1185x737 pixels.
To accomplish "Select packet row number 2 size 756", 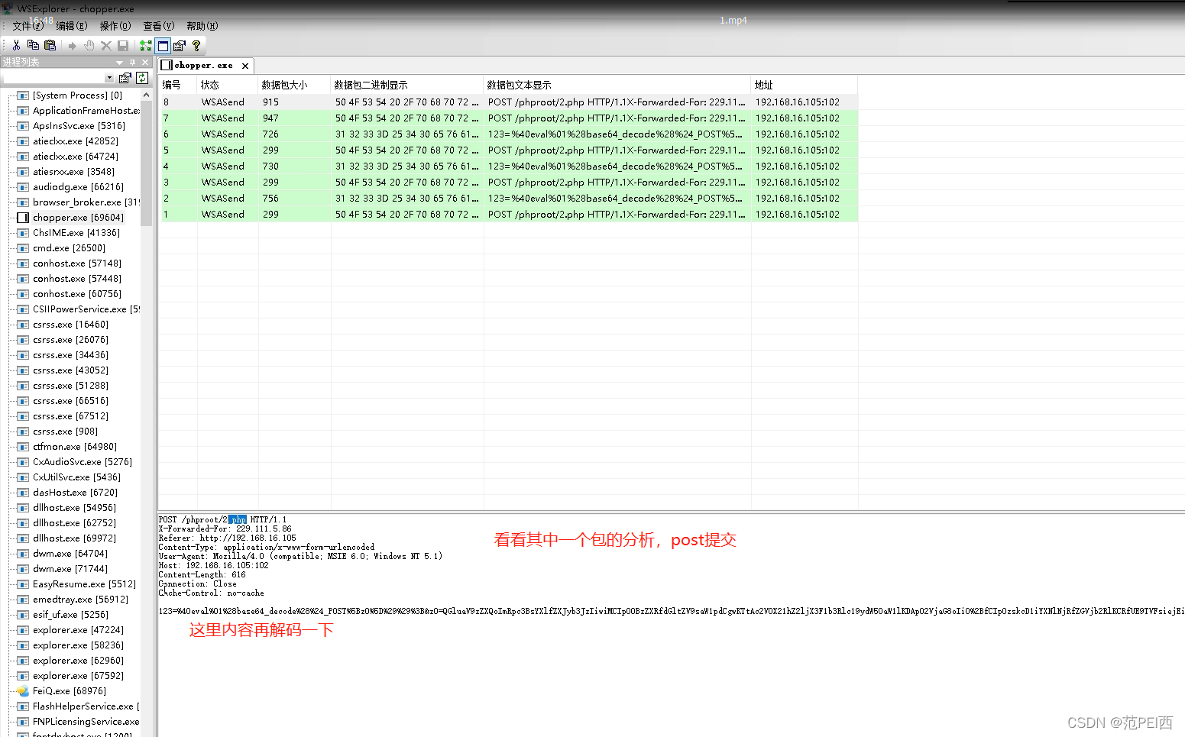I will tap(508, 199).
